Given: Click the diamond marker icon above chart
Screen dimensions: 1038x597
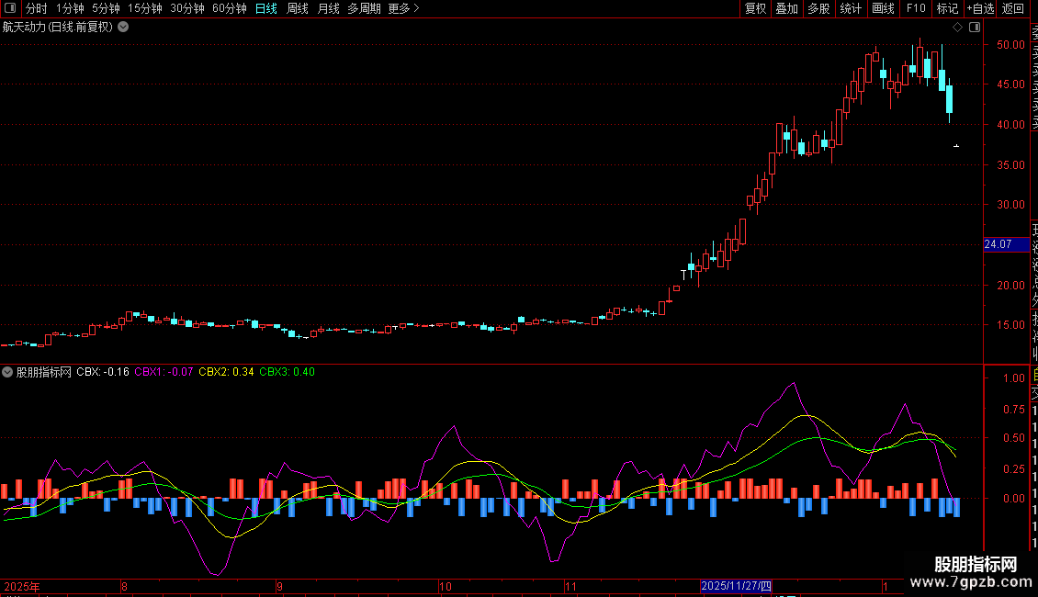Looking at the screenshot, I should point(957,28).
